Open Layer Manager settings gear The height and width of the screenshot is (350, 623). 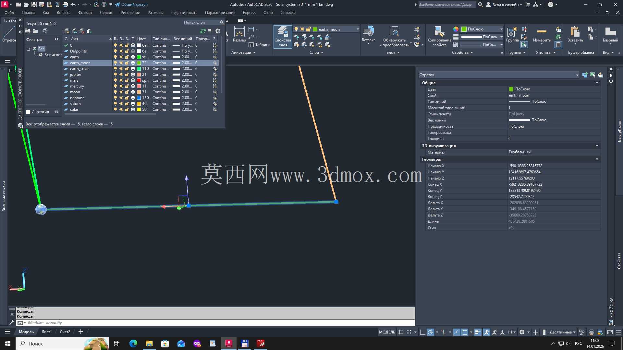pyautogui.click(x=218, y=31)
